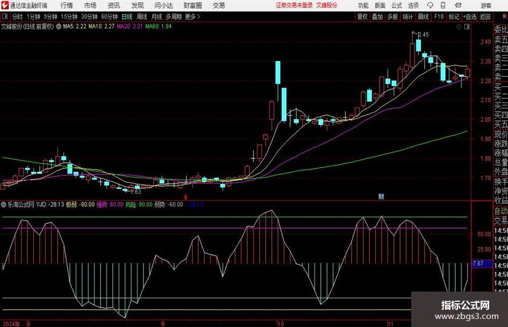Click the 游客 user account label

point(485,5)
